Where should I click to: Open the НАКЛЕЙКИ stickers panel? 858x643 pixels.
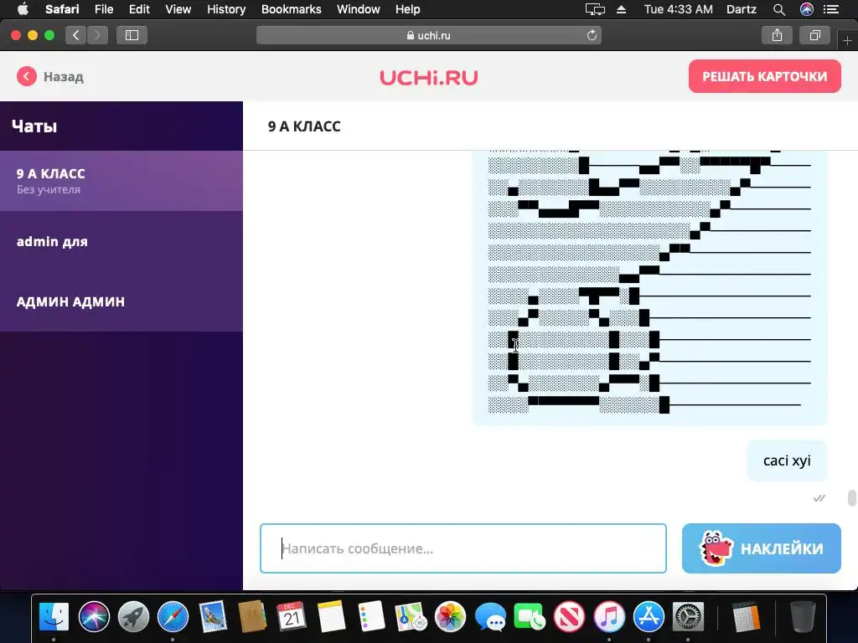pos(761,548)
